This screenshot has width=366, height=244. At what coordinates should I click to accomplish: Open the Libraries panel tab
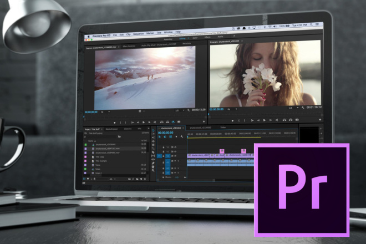128,129
